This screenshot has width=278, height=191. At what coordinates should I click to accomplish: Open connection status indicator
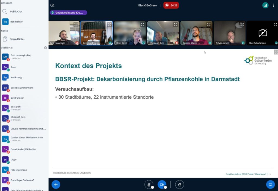[265, 5]
